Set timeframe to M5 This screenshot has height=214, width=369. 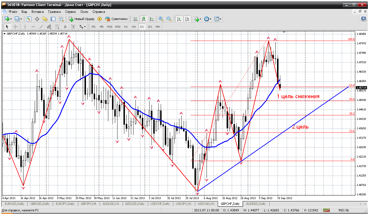(102, 27)
